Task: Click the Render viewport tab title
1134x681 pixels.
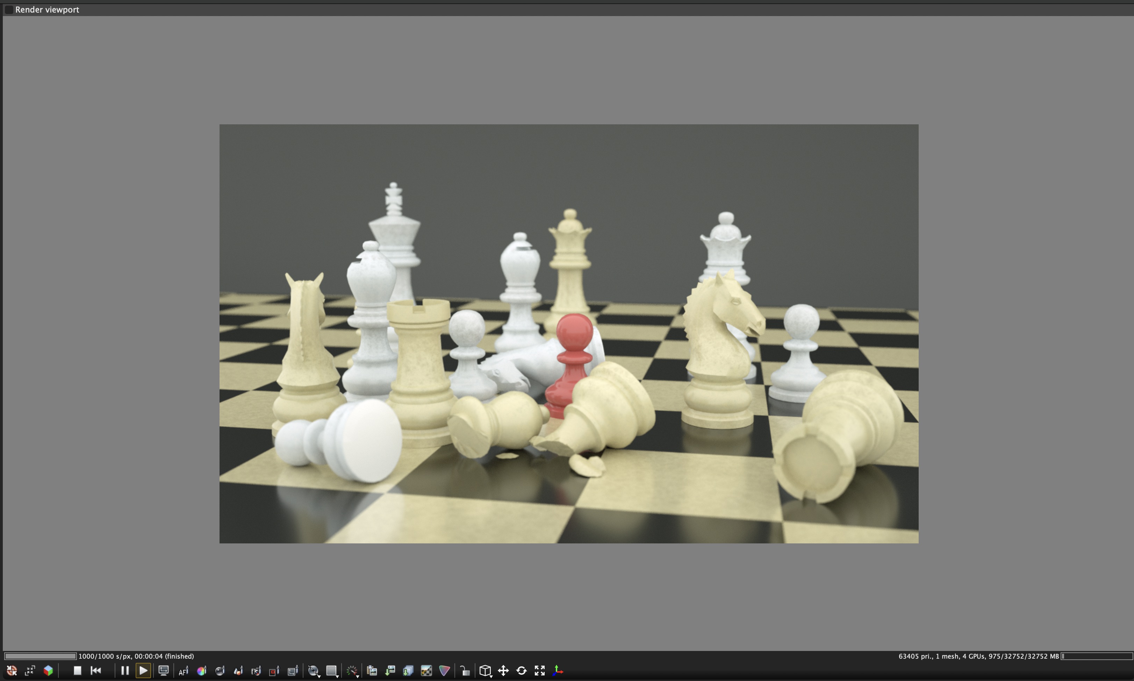Action: tap(47, 10)
